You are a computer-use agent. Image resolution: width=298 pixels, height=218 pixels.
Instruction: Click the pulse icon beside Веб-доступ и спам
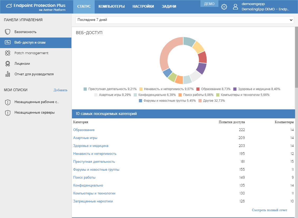(x=8, y=42)
